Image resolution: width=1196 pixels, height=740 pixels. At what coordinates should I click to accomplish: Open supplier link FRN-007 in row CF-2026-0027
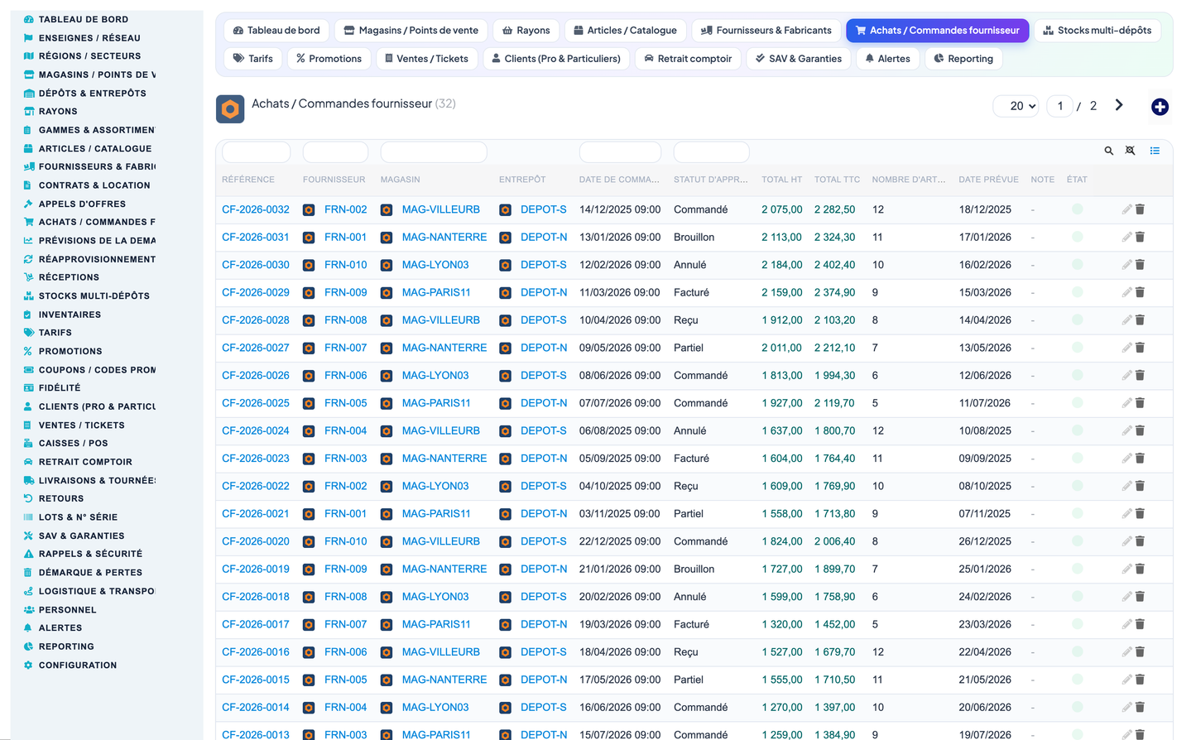345,348
